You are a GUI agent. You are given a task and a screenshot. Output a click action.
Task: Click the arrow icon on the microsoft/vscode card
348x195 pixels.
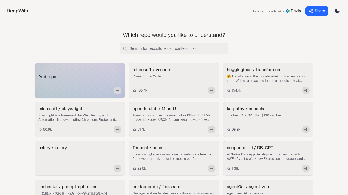click(x=212, y=90)
